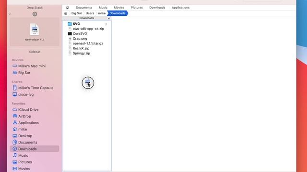The image size is (307, 172).
Task: Click the Newtonlaan 112 label in Drop Stack
Action: coord(35,40)
